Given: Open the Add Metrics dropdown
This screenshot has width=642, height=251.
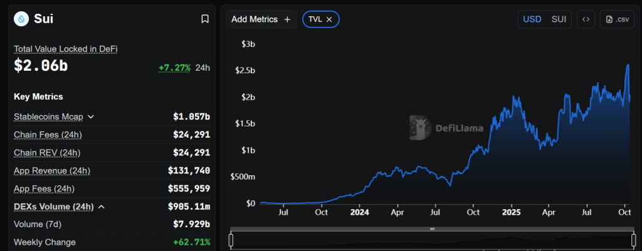Looking at the screenshot, I should click(255, 19).
